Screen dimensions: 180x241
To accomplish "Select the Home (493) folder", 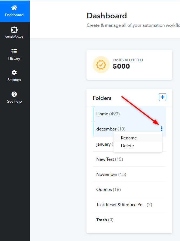I will tap(129, 114).
